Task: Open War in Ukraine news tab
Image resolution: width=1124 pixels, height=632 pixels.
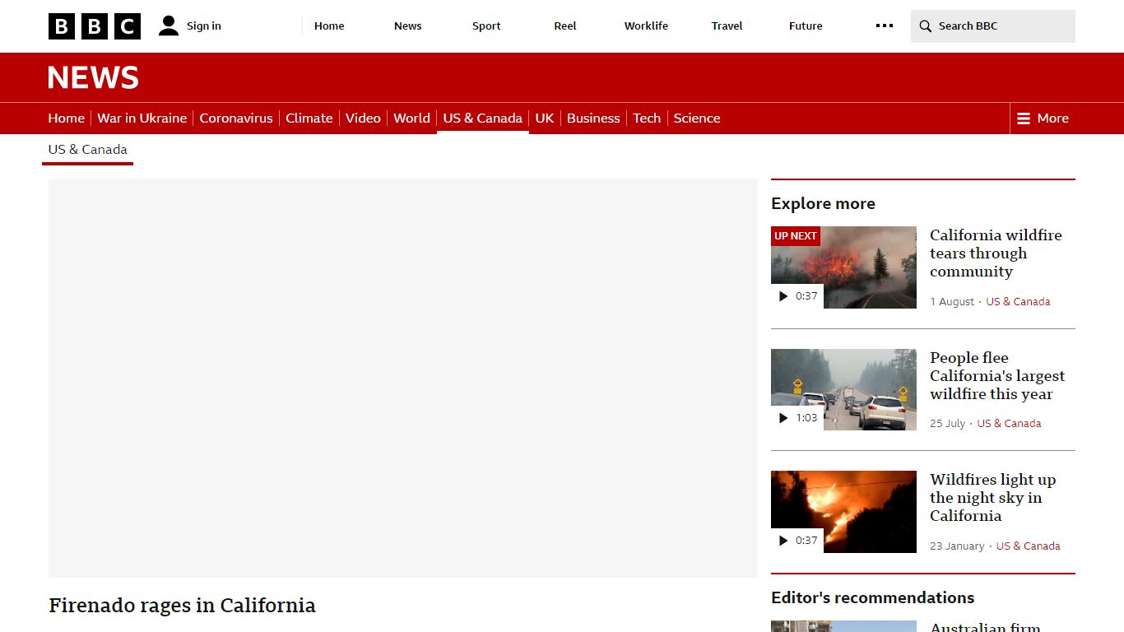Action: [x=142, y=118]
